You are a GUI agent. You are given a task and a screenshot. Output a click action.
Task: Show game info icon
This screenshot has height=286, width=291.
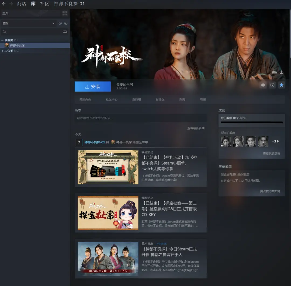tap(272, 85)
